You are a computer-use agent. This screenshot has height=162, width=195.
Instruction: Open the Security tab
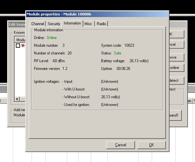coord(54,24)
